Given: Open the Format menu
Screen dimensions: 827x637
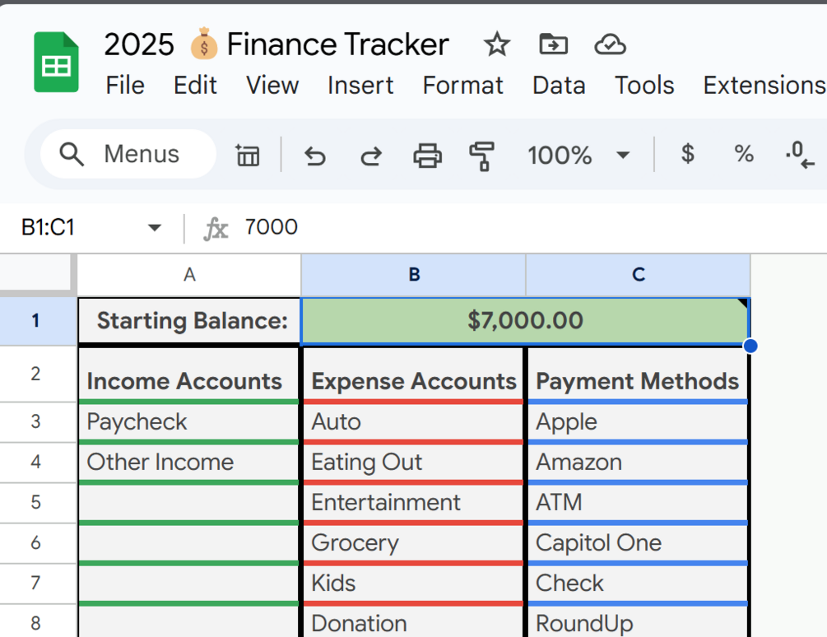Looking at the screenshot, I should [x=462, y=86].
